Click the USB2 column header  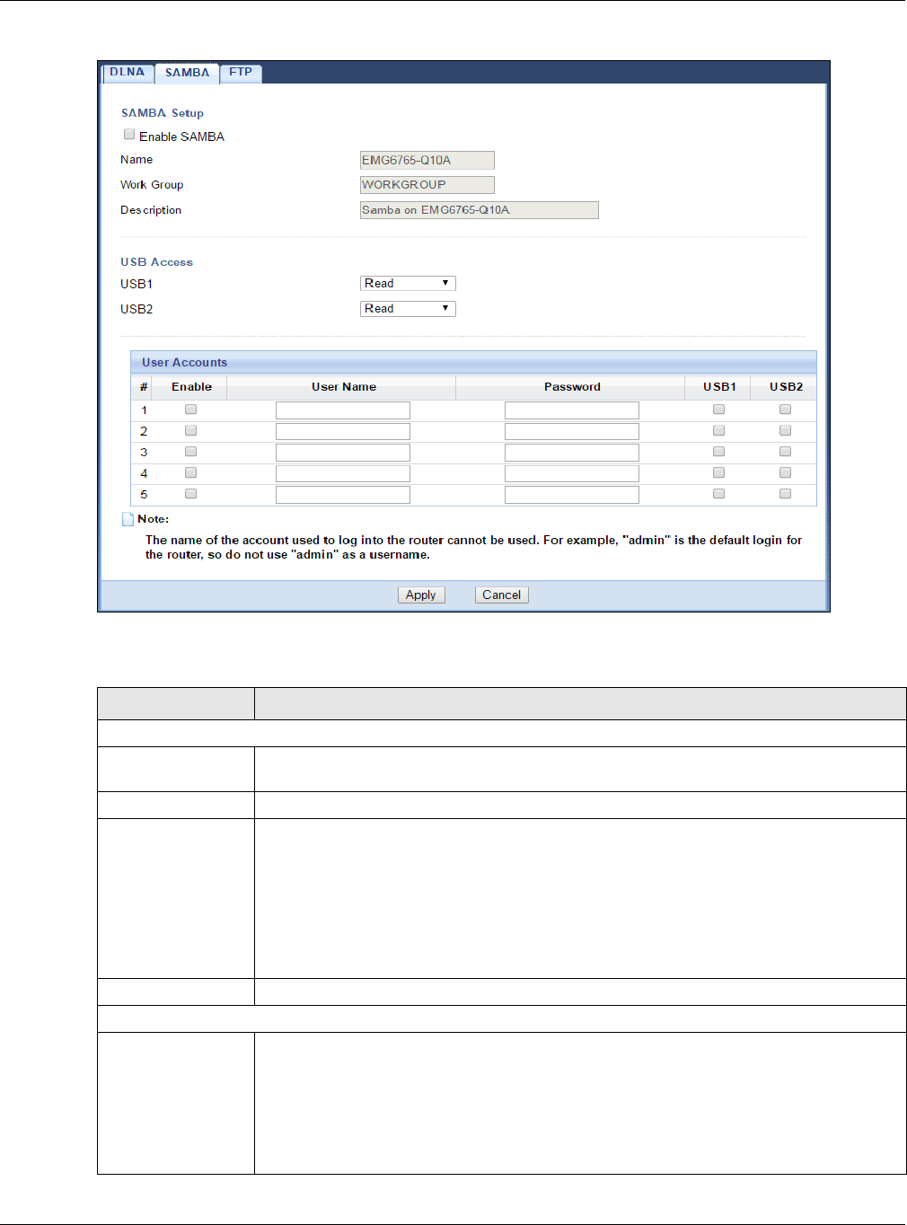[x=786, y=387]
